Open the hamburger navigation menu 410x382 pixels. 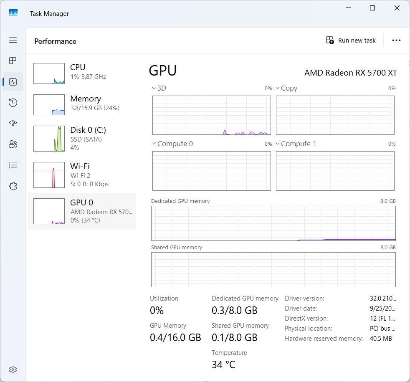click(13, 40)
